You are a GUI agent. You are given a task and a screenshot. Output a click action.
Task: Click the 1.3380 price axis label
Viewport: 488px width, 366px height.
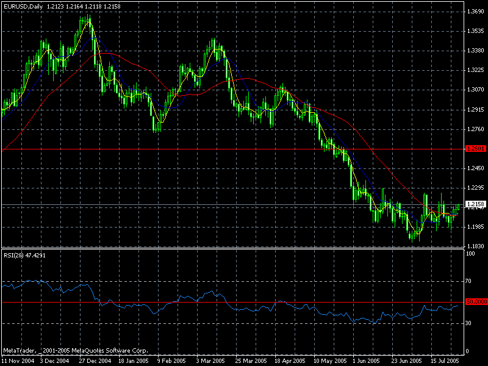(x=476, y=51)
